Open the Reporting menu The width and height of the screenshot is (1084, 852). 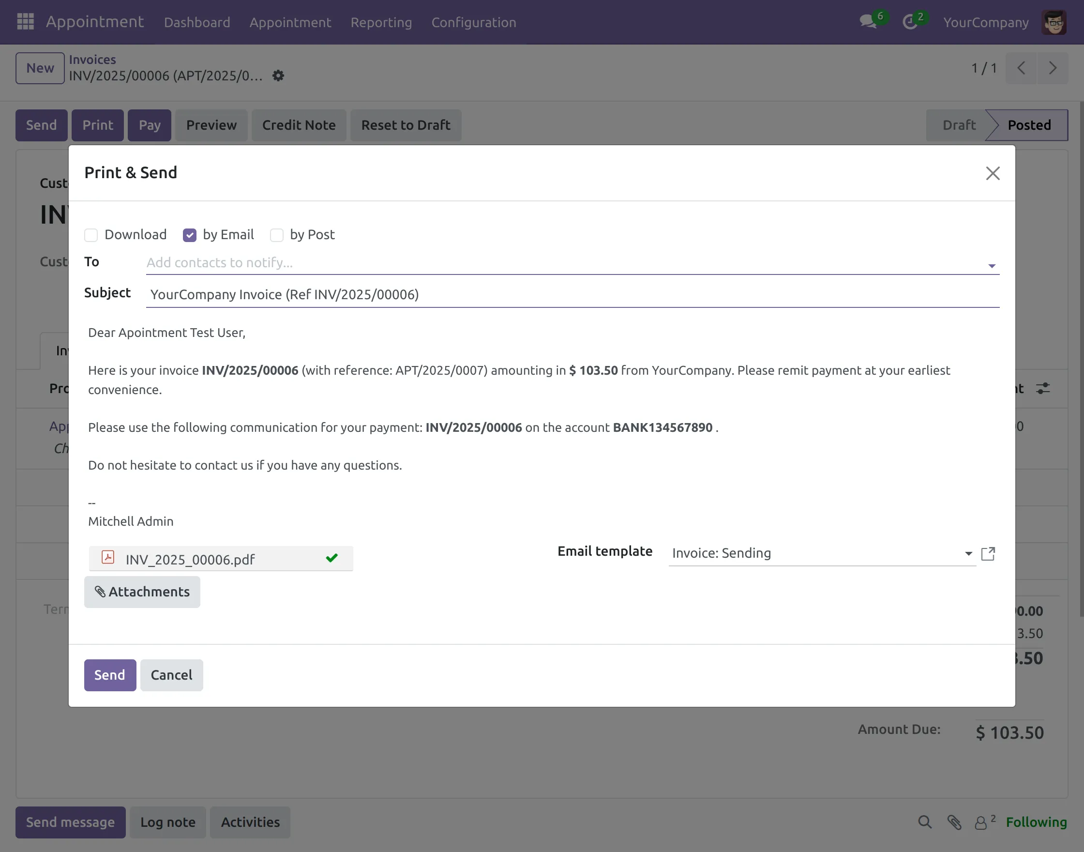coord(381,22)
